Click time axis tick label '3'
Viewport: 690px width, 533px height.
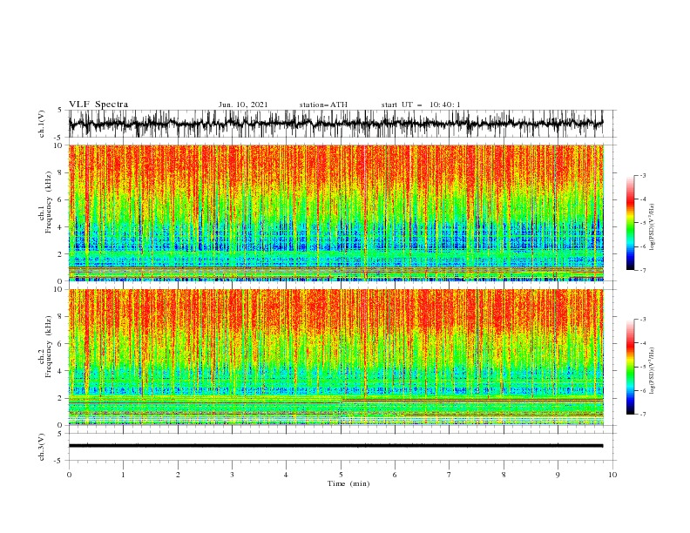(232, 475)
